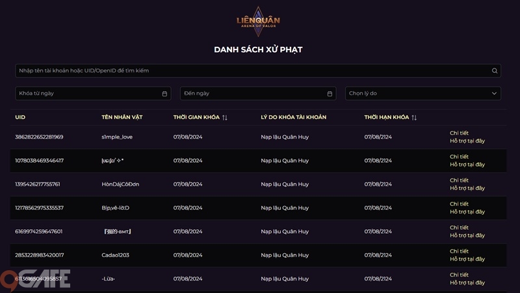Image resolution: width=520 pixels, height=293 pixels.
Task: Open Chi tiết for s1mple_love row
Action: click(x=459, y=133)
